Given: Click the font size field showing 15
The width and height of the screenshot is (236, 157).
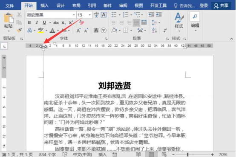Looking at the screenshot, I should [x=82, y=15].
